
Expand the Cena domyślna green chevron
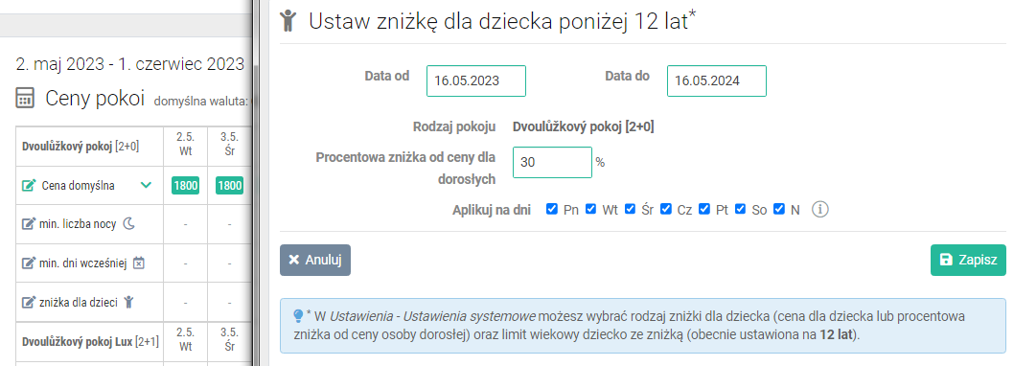[x=146, y=186]
